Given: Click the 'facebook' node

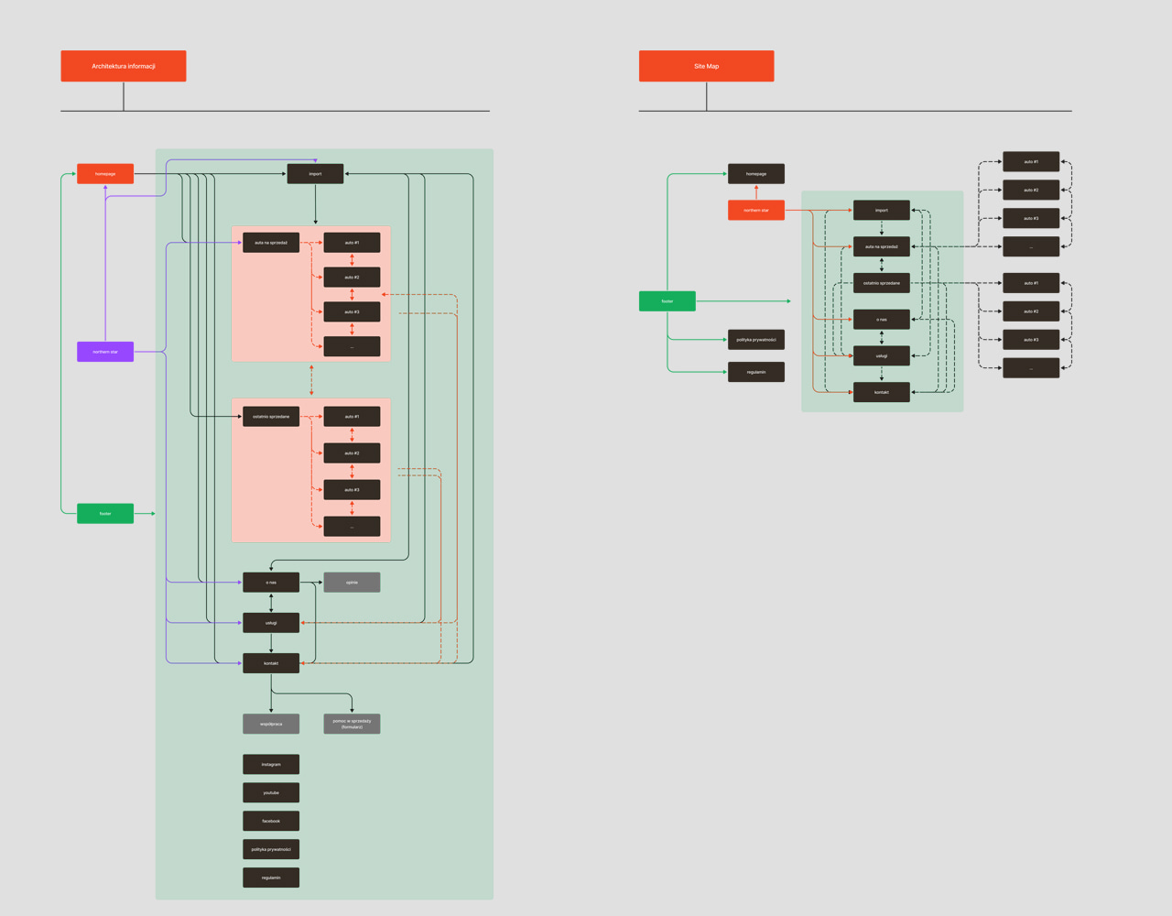Looking at the screenshot, I should [271, 821].
